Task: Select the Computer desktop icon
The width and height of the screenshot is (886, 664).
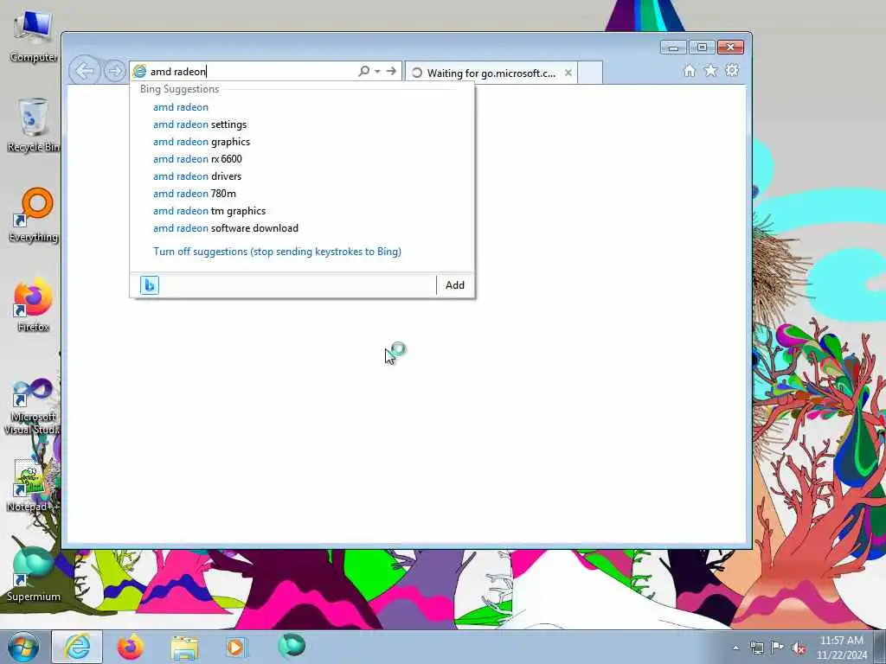Action: coord(34,36)
